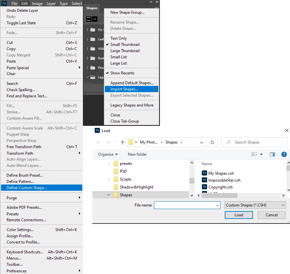The width and height of the screenshot is (290, 274).
Task: Open the view options dropdown arrow
Action: point(261,154)
